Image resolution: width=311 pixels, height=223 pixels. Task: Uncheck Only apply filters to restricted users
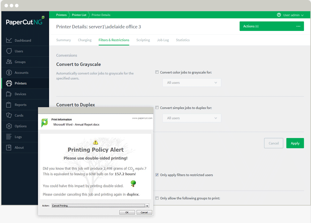[x=157, y=175]
